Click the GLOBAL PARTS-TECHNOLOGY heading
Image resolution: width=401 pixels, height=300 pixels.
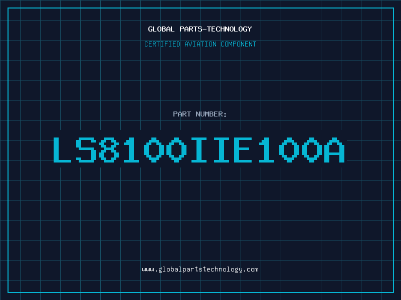[x=200, y=29]
